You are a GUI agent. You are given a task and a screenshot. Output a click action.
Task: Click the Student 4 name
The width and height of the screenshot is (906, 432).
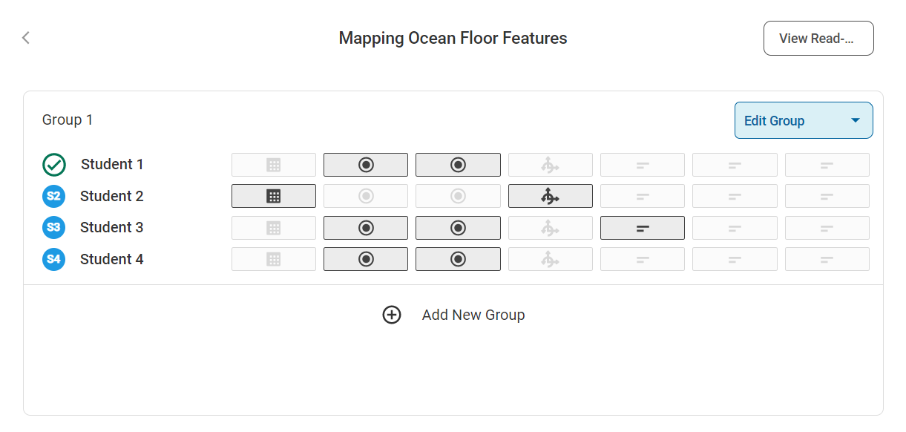112,260
